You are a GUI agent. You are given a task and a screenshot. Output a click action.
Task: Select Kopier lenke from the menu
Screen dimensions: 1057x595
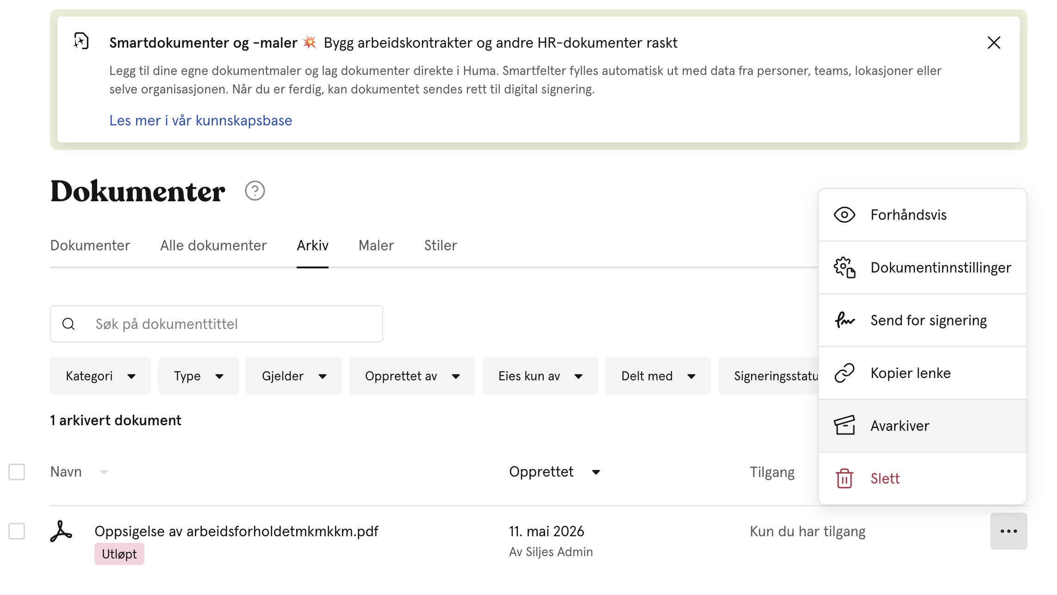click(x=922, y=373)
